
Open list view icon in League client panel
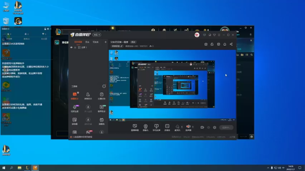coord(247,55)
